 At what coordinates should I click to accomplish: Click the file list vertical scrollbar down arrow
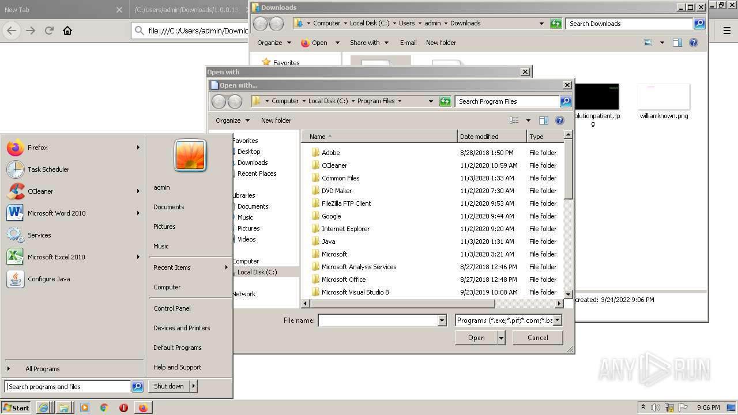tap(568, 293)
